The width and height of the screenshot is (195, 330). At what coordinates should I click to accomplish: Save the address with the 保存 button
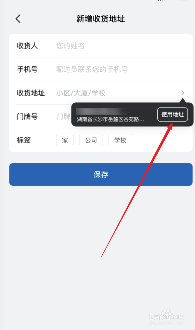tap(101, 175)
